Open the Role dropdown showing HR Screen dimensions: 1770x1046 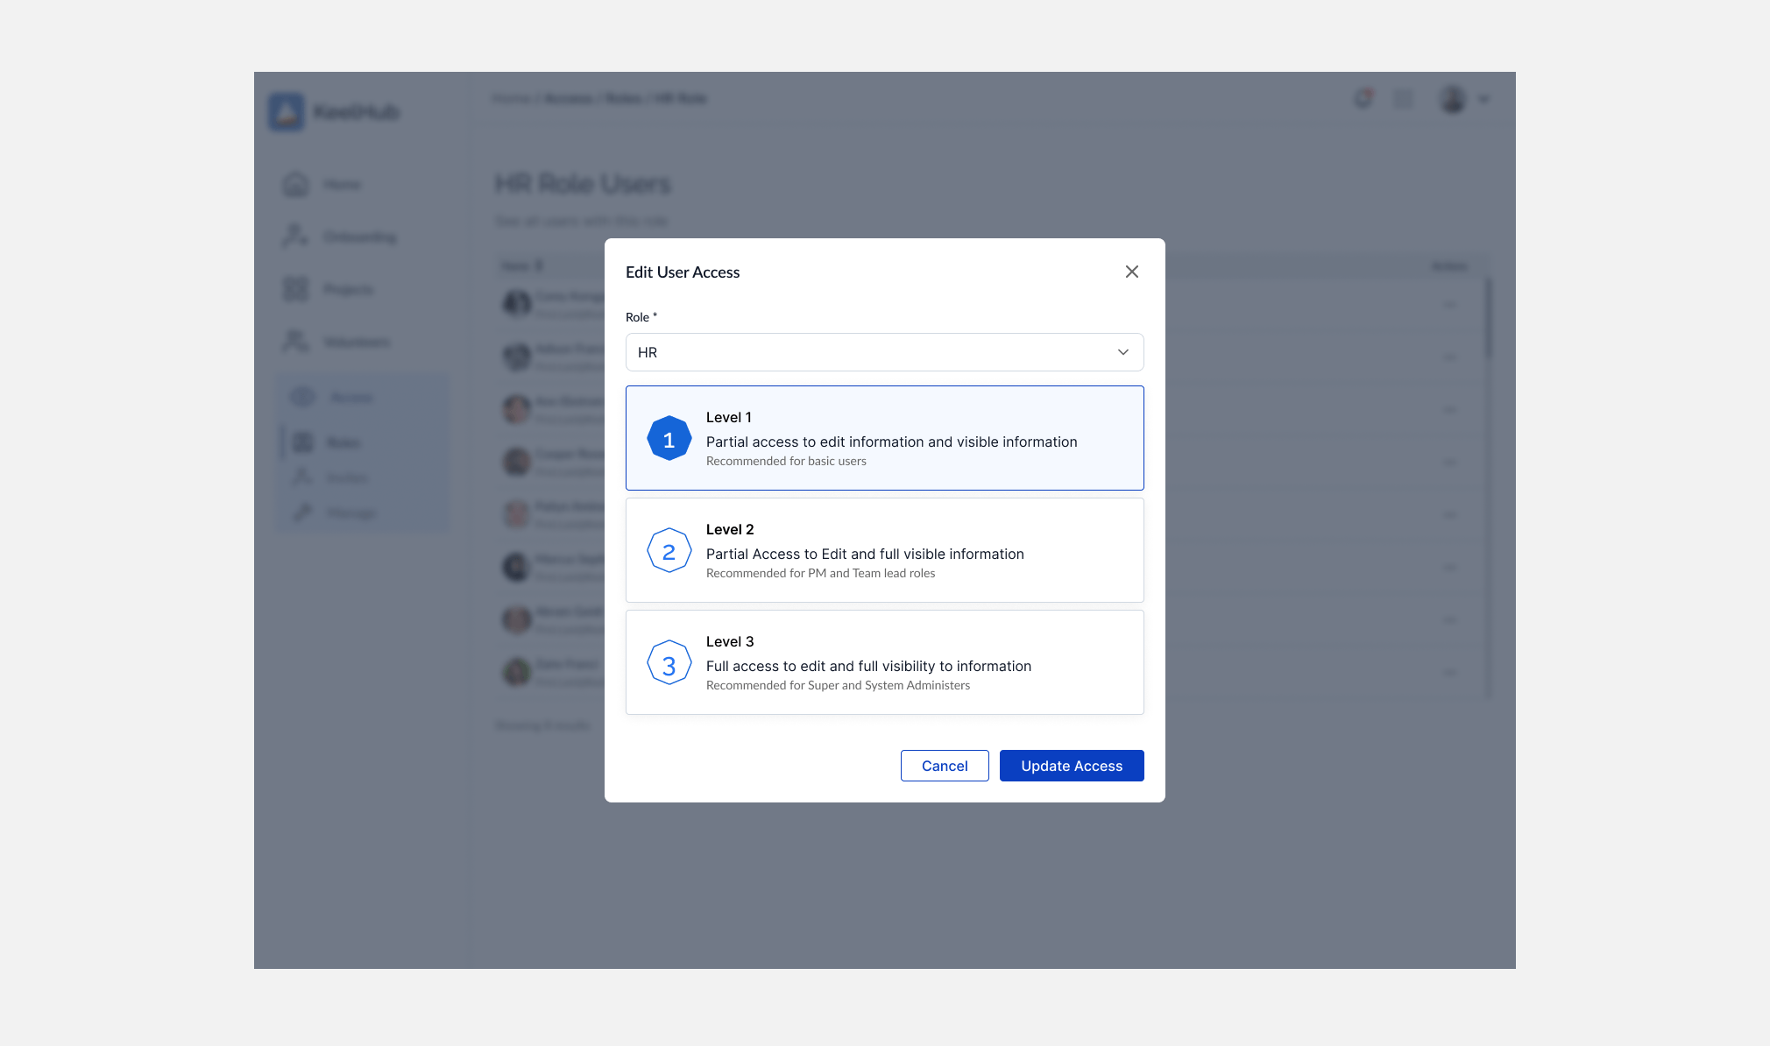click(867, 352)
